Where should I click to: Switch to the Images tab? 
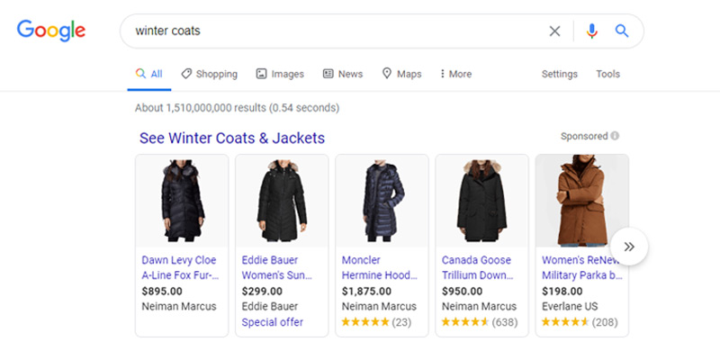(280, 74)
